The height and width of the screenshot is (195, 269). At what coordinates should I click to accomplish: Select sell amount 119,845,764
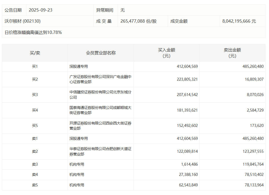[x=253, y=164]
